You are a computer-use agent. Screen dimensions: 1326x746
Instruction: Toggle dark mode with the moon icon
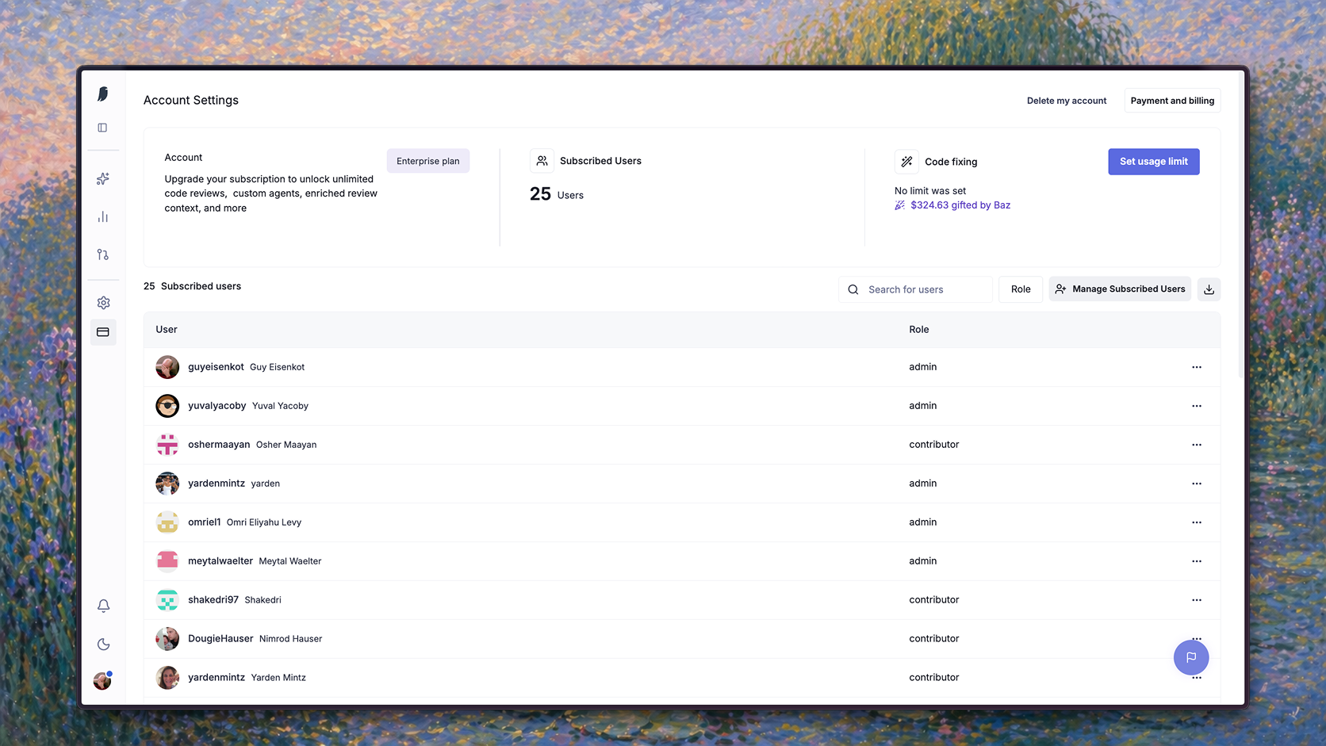(x=103, y=645)
